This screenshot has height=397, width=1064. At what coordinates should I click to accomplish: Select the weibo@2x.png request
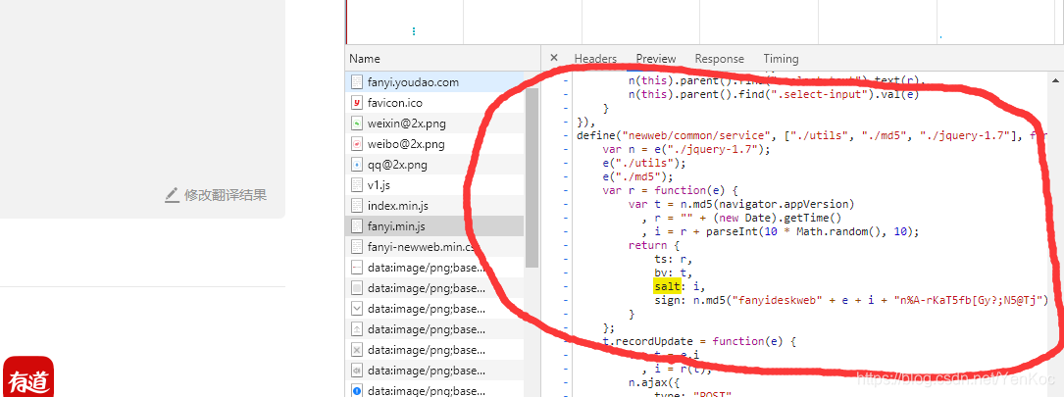(x=434, y=144)
